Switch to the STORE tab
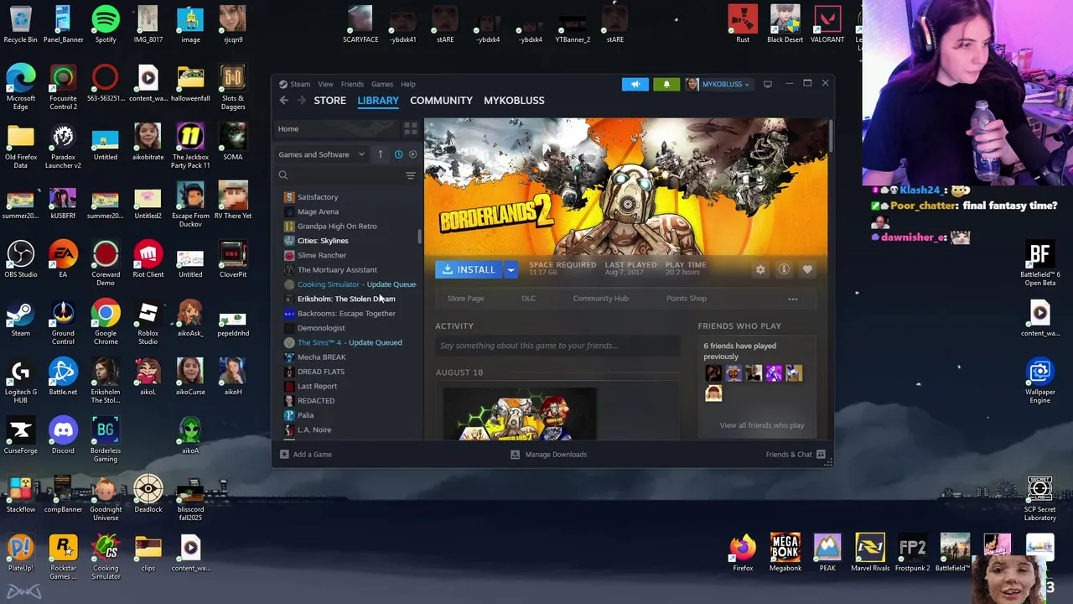This screenshot has width=1073, height=604. point(329,101)
